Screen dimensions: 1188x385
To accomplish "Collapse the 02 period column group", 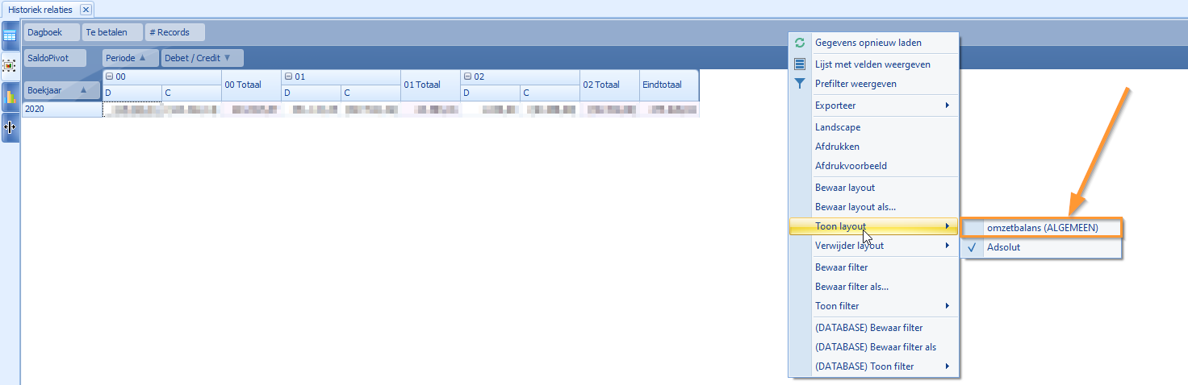I will (467, 77).
